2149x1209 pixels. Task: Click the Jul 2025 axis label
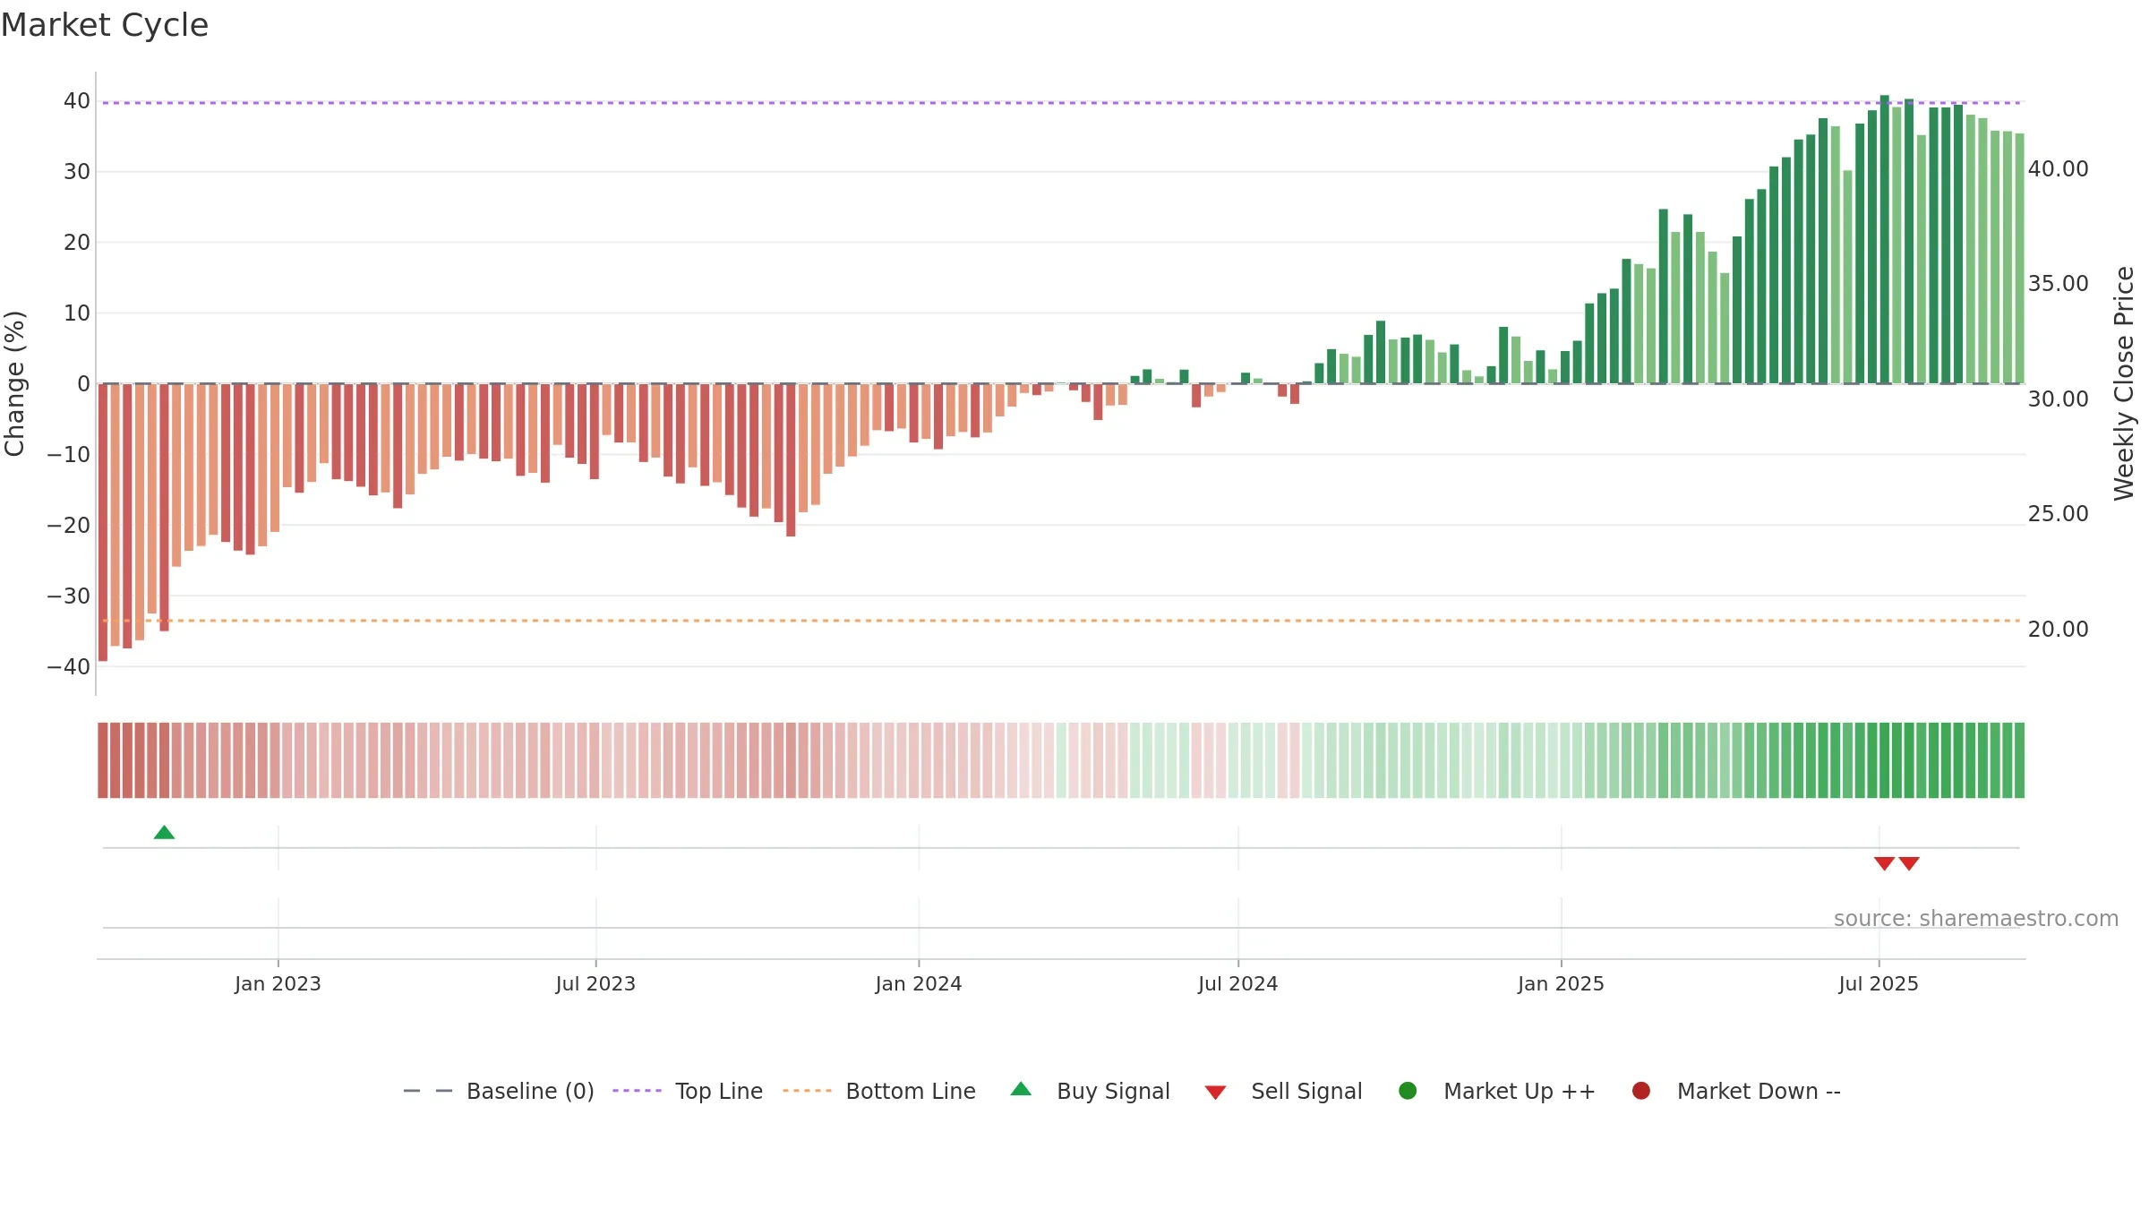click(x=1879, y=983)
